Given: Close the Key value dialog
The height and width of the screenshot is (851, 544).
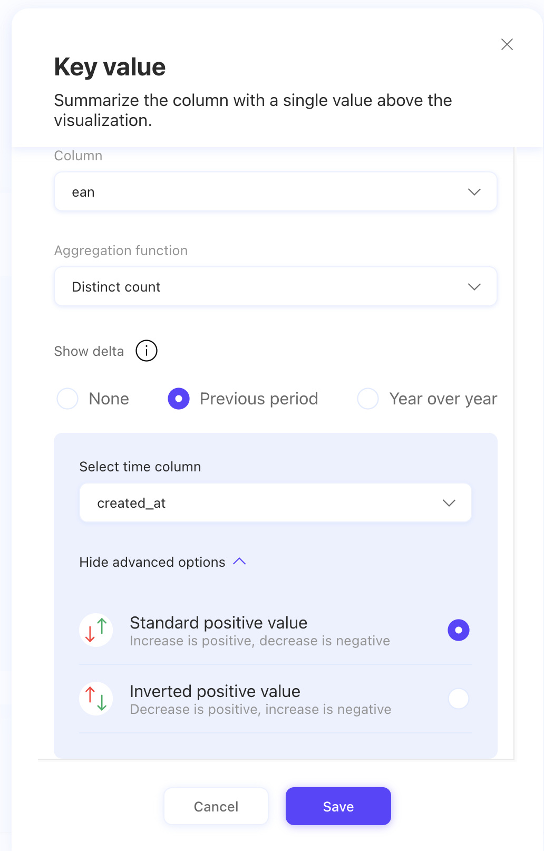Looking at the screenshot, I should click(x=507, y=44).
